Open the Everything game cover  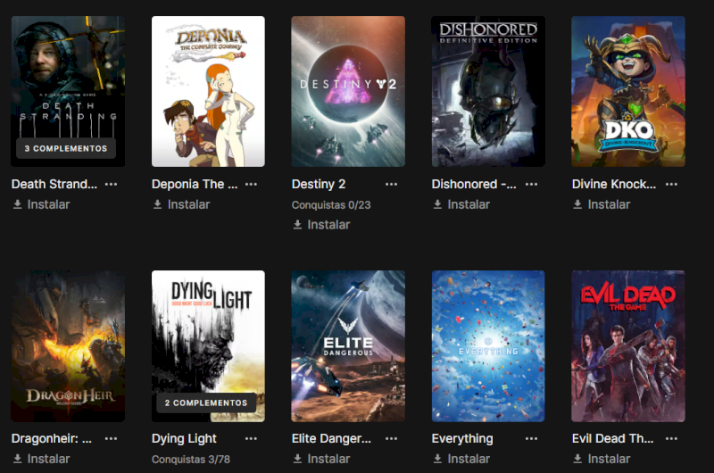coord(488,346)
